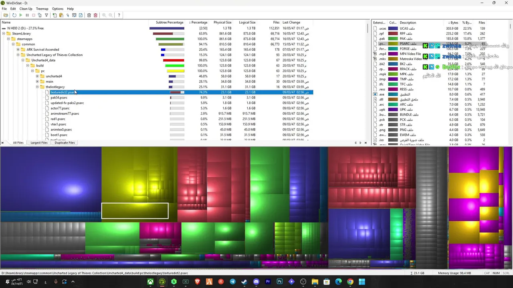Image resolution: width=513 pixels, height=288 pixels.
Task: Open the Edit menu
Action: pyautogui.click(x=13, y=9)
